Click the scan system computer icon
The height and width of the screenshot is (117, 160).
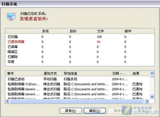pyautogui.click(x=11, y=17)
